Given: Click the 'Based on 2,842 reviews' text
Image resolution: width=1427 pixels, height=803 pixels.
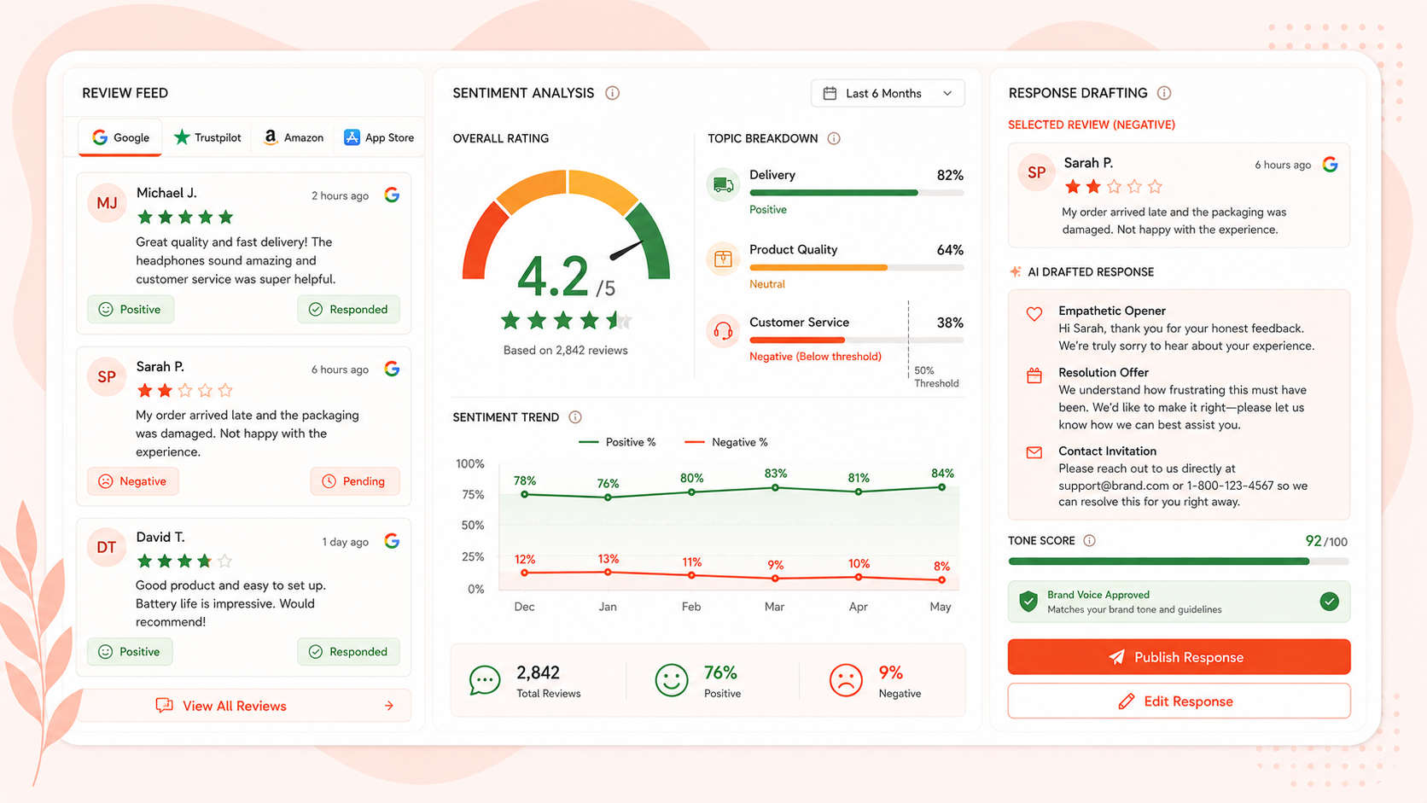Looking at the screenshot, I should pyautogui.click(x=566, y=350).
